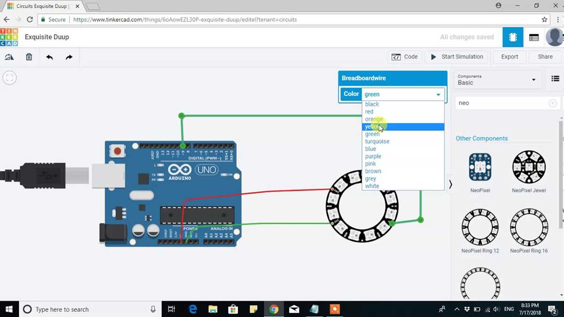This screenshot has height=317, width=564.
Task: Bookmark this page with star
Action: (x=544, y=20)
